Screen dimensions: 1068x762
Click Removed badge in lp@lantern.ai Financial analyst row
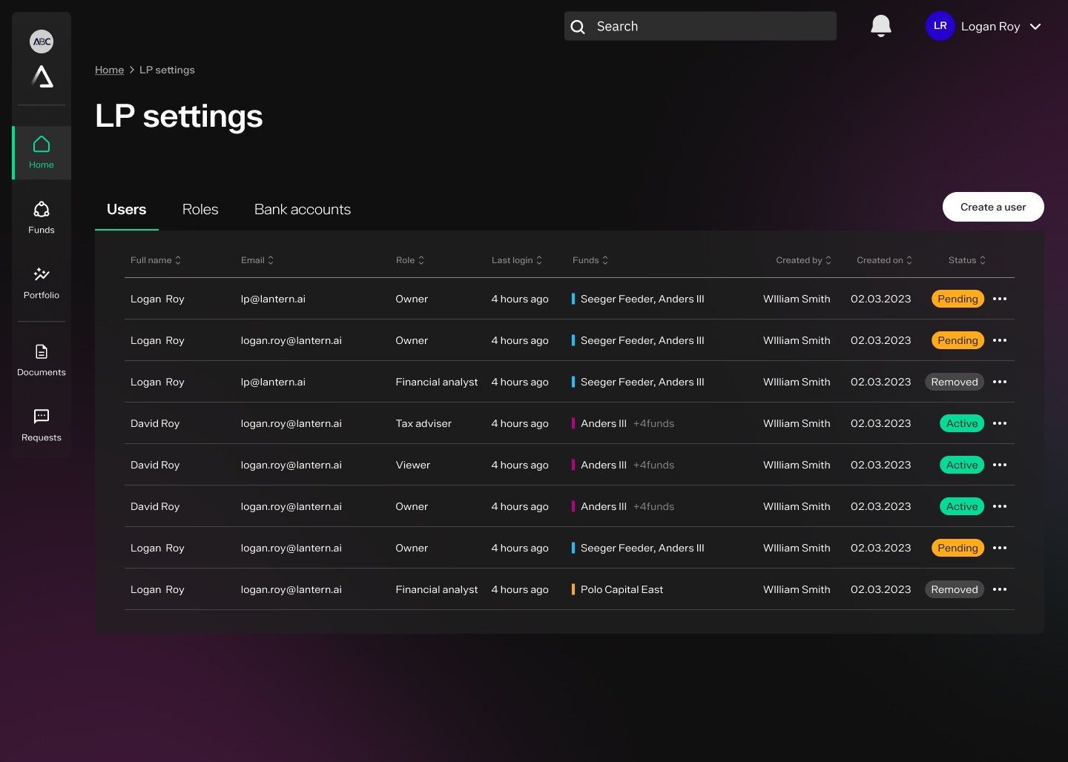(955, 382)
